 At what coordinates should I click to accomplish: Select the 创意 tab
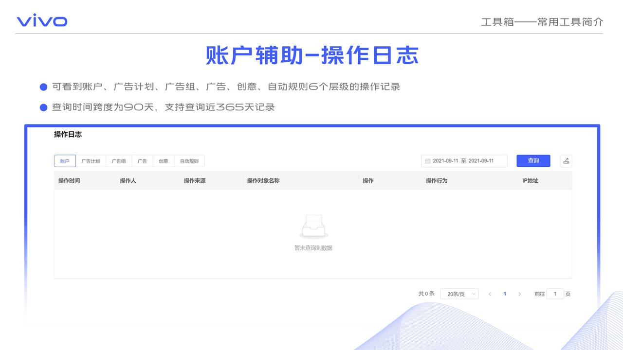164,161
